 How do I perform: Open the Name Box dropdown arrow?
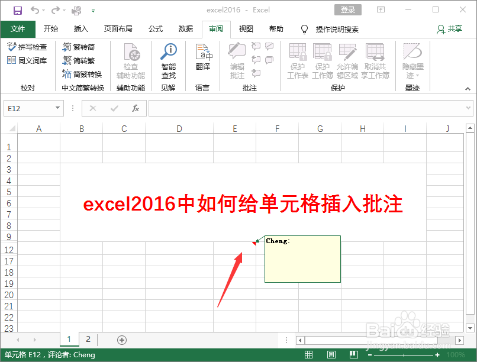coord(57,108)
